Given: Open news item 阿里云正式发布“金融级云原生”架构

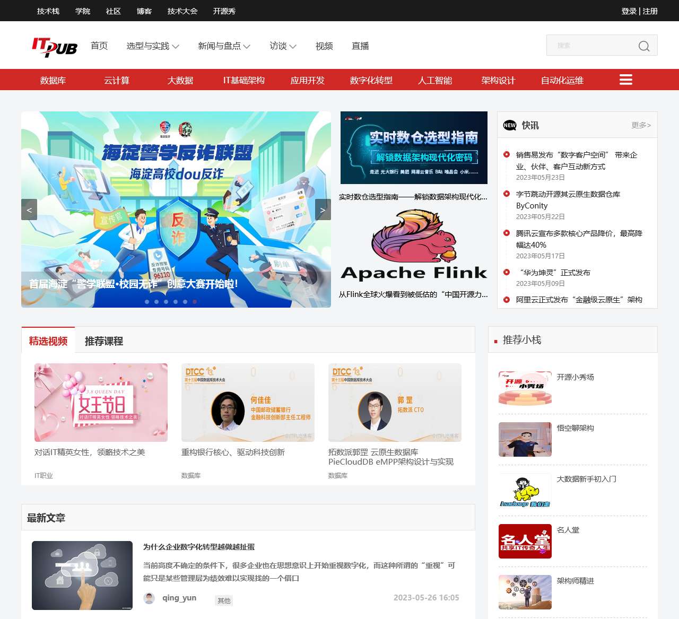Looking at the screenshot, I should pyautogui.click(x=579, y=300).
